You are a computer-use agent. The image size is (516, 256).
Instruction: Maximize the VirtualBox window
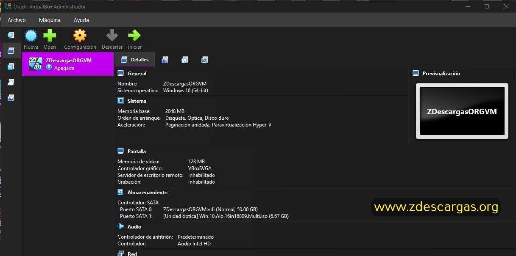(487, 6)
